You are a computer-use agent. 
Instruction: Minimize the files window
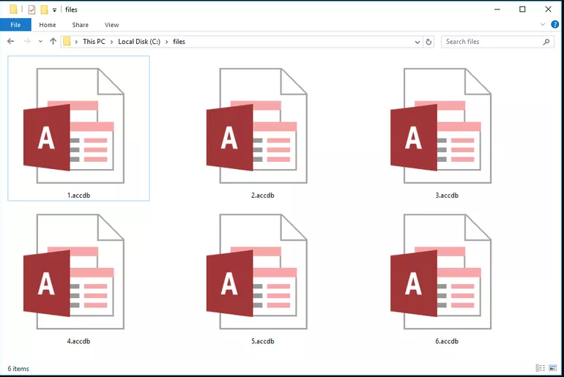pyautogui.click(x=497, y=10)
